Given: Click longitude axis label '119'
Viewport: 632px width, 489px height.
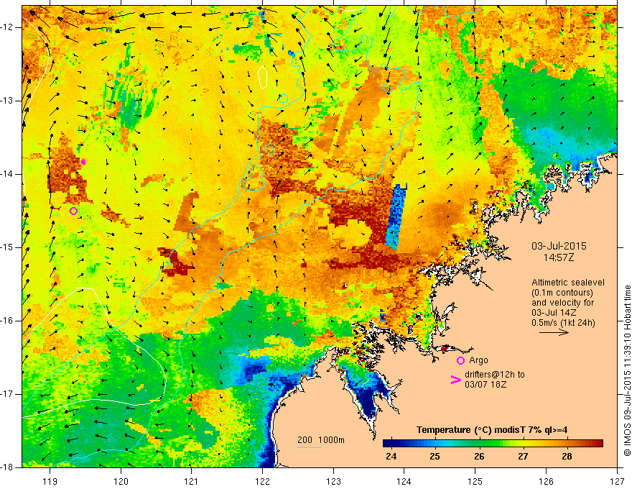Looking at the screenshot, I should (50, 481).
